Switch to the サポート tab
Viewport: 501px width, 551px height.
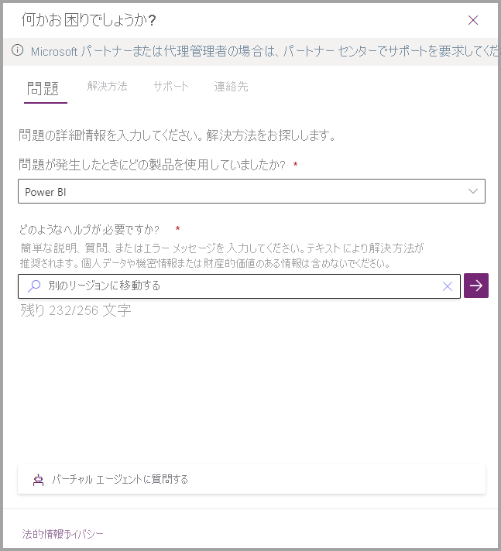(x=171, y=87)
